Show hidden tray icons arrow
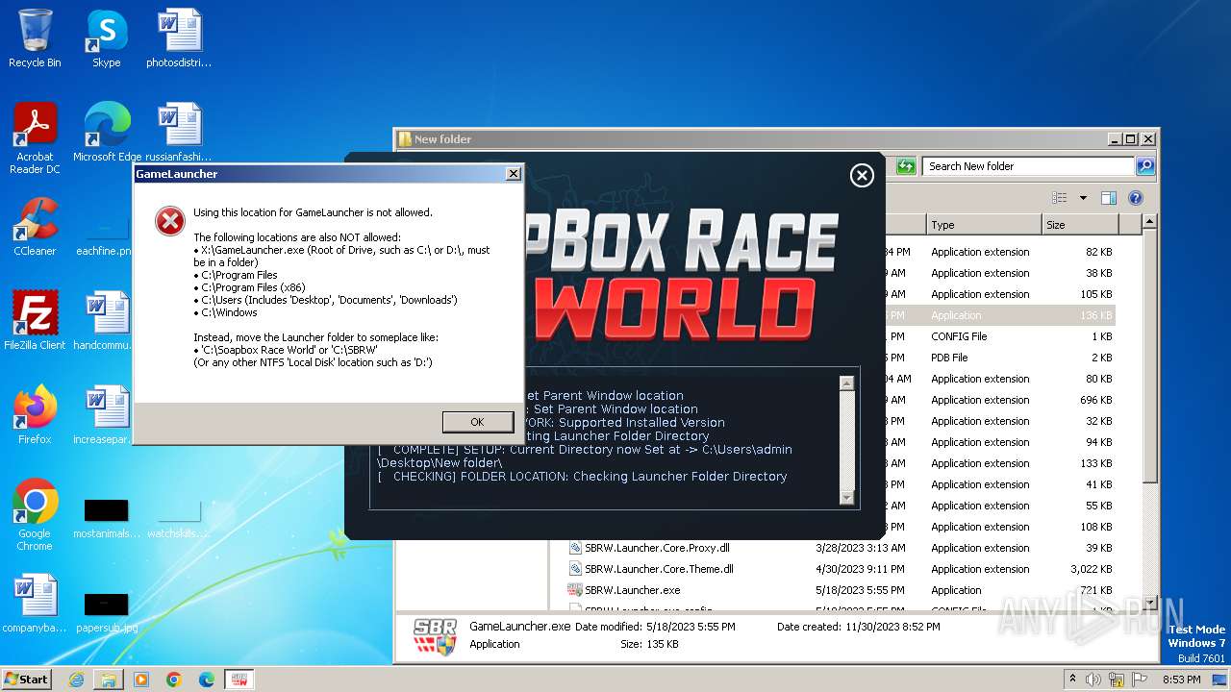The image size is (1231, 692). 1071,680
